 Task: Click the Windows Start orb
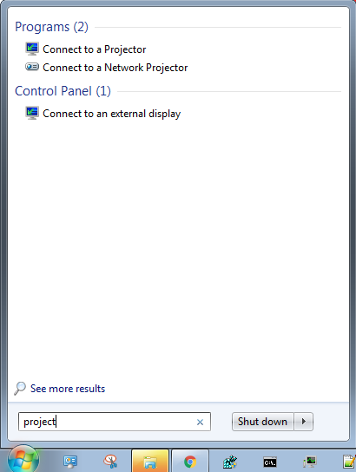tap(23, 460)
